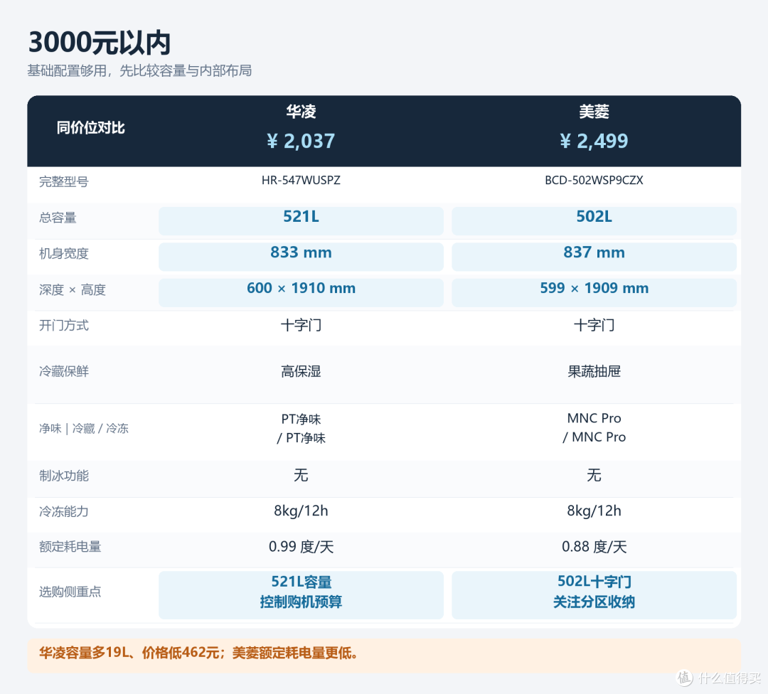This screenshot has height=694, width=768.
Task: Click the heading '3000元以内'
Action: tap(100, 43)
